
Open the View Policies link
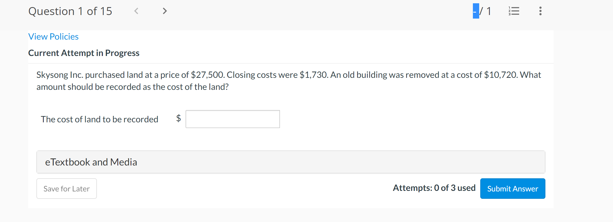point(53,37)
